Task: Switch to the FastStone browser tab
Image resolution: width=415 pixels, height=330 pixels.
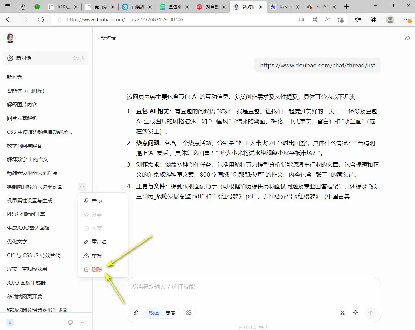Action: pyautogui.click(x=322, y=7)
